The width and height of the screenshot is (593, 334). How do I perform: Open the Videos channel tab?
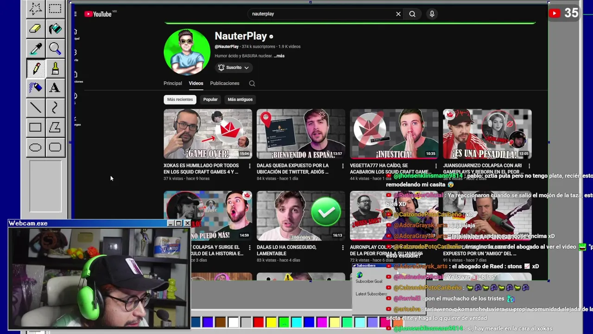[x=196, y=83]
